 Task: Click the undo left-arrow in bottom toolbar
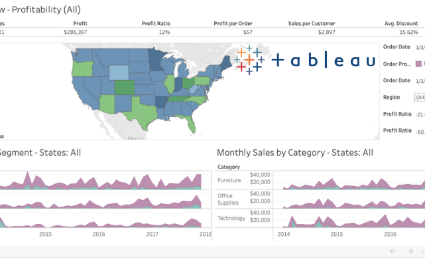click(x=393, y=251)
